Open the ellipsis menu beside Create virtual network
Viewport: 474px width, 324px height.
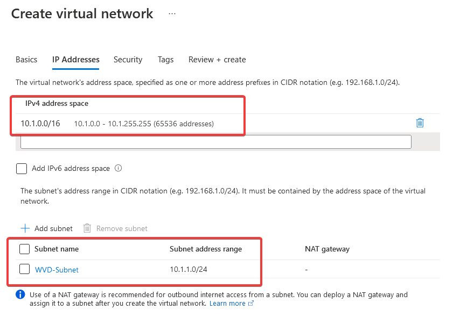[172, 13]
